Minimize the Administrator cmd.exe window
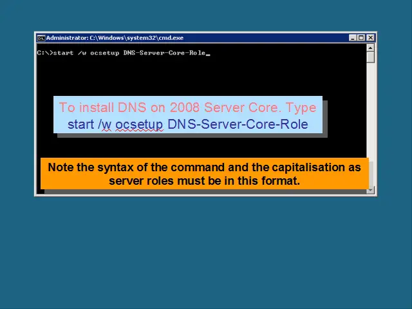The width and height of the screenshot is (412, 309). [x=352, y=38]
